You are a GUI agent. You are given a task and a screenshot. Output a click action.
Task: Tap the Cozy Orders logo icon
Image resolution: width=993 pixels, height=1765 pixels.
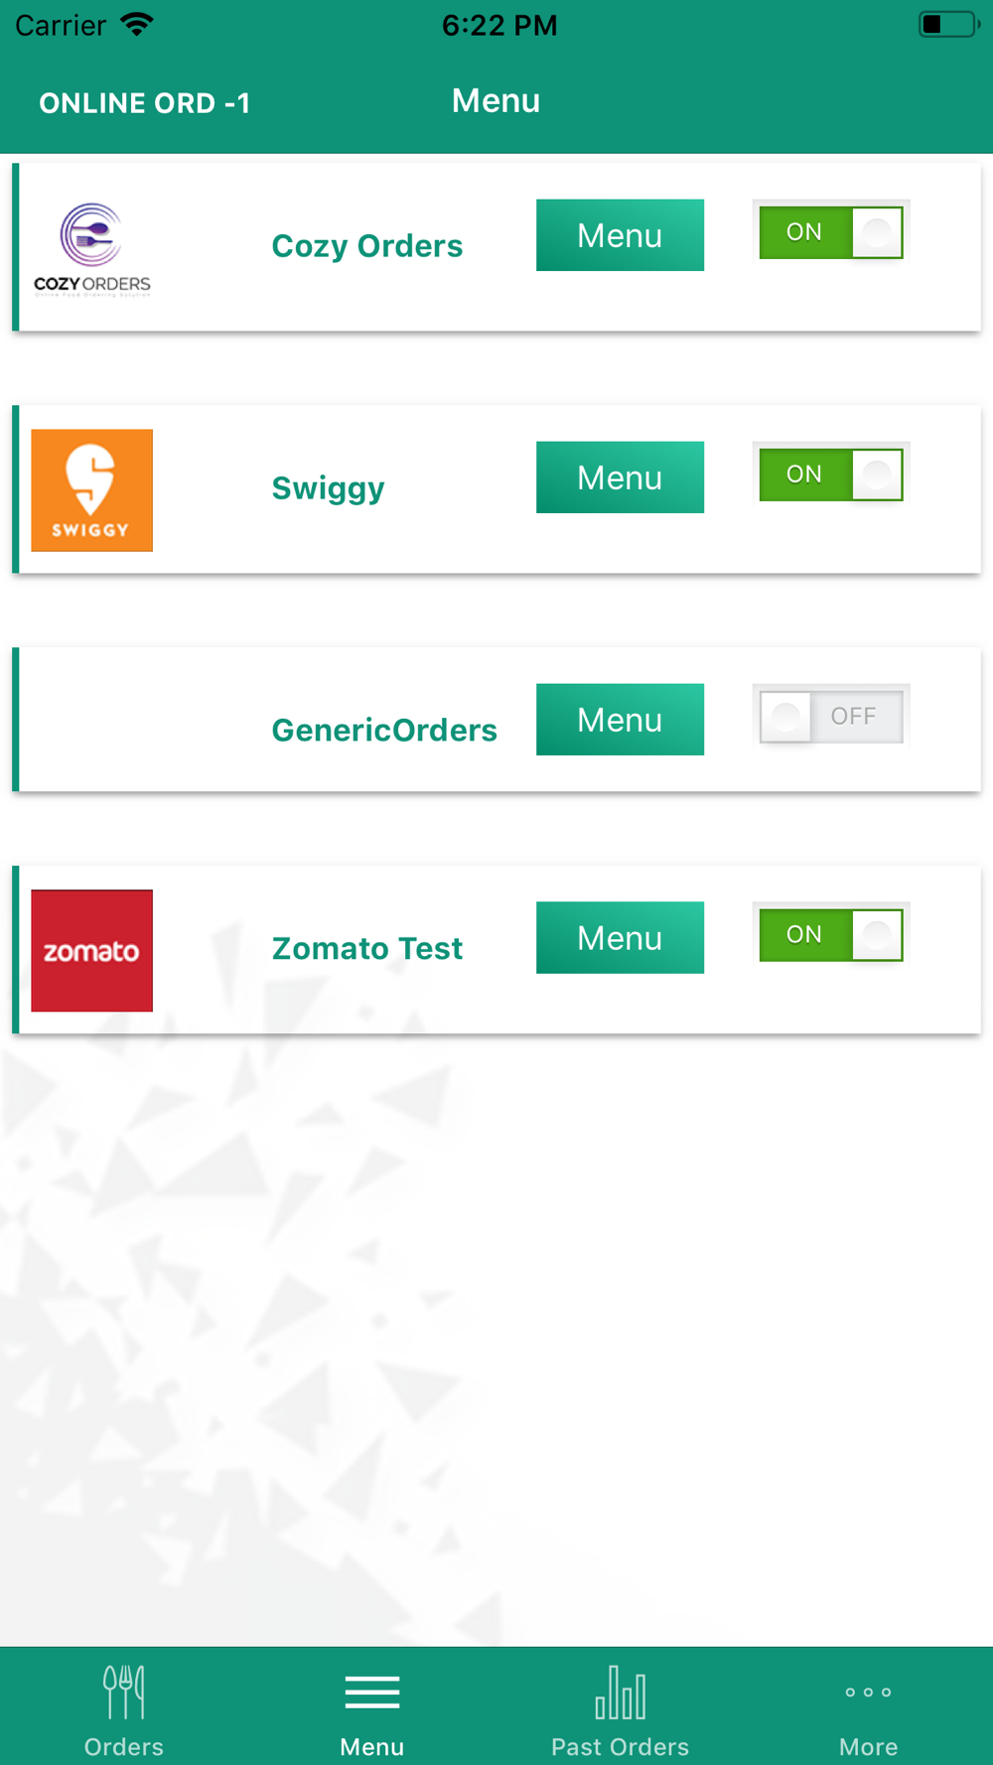pyautogui.click(x=92, y=249)
